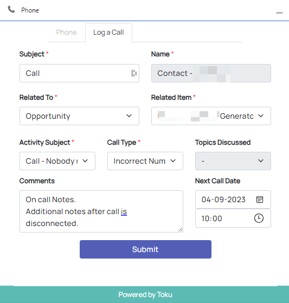Click the phone handset icon in header
Image resolution: width=289 pixels, height=303 pixels.
(x=11, y=9)
